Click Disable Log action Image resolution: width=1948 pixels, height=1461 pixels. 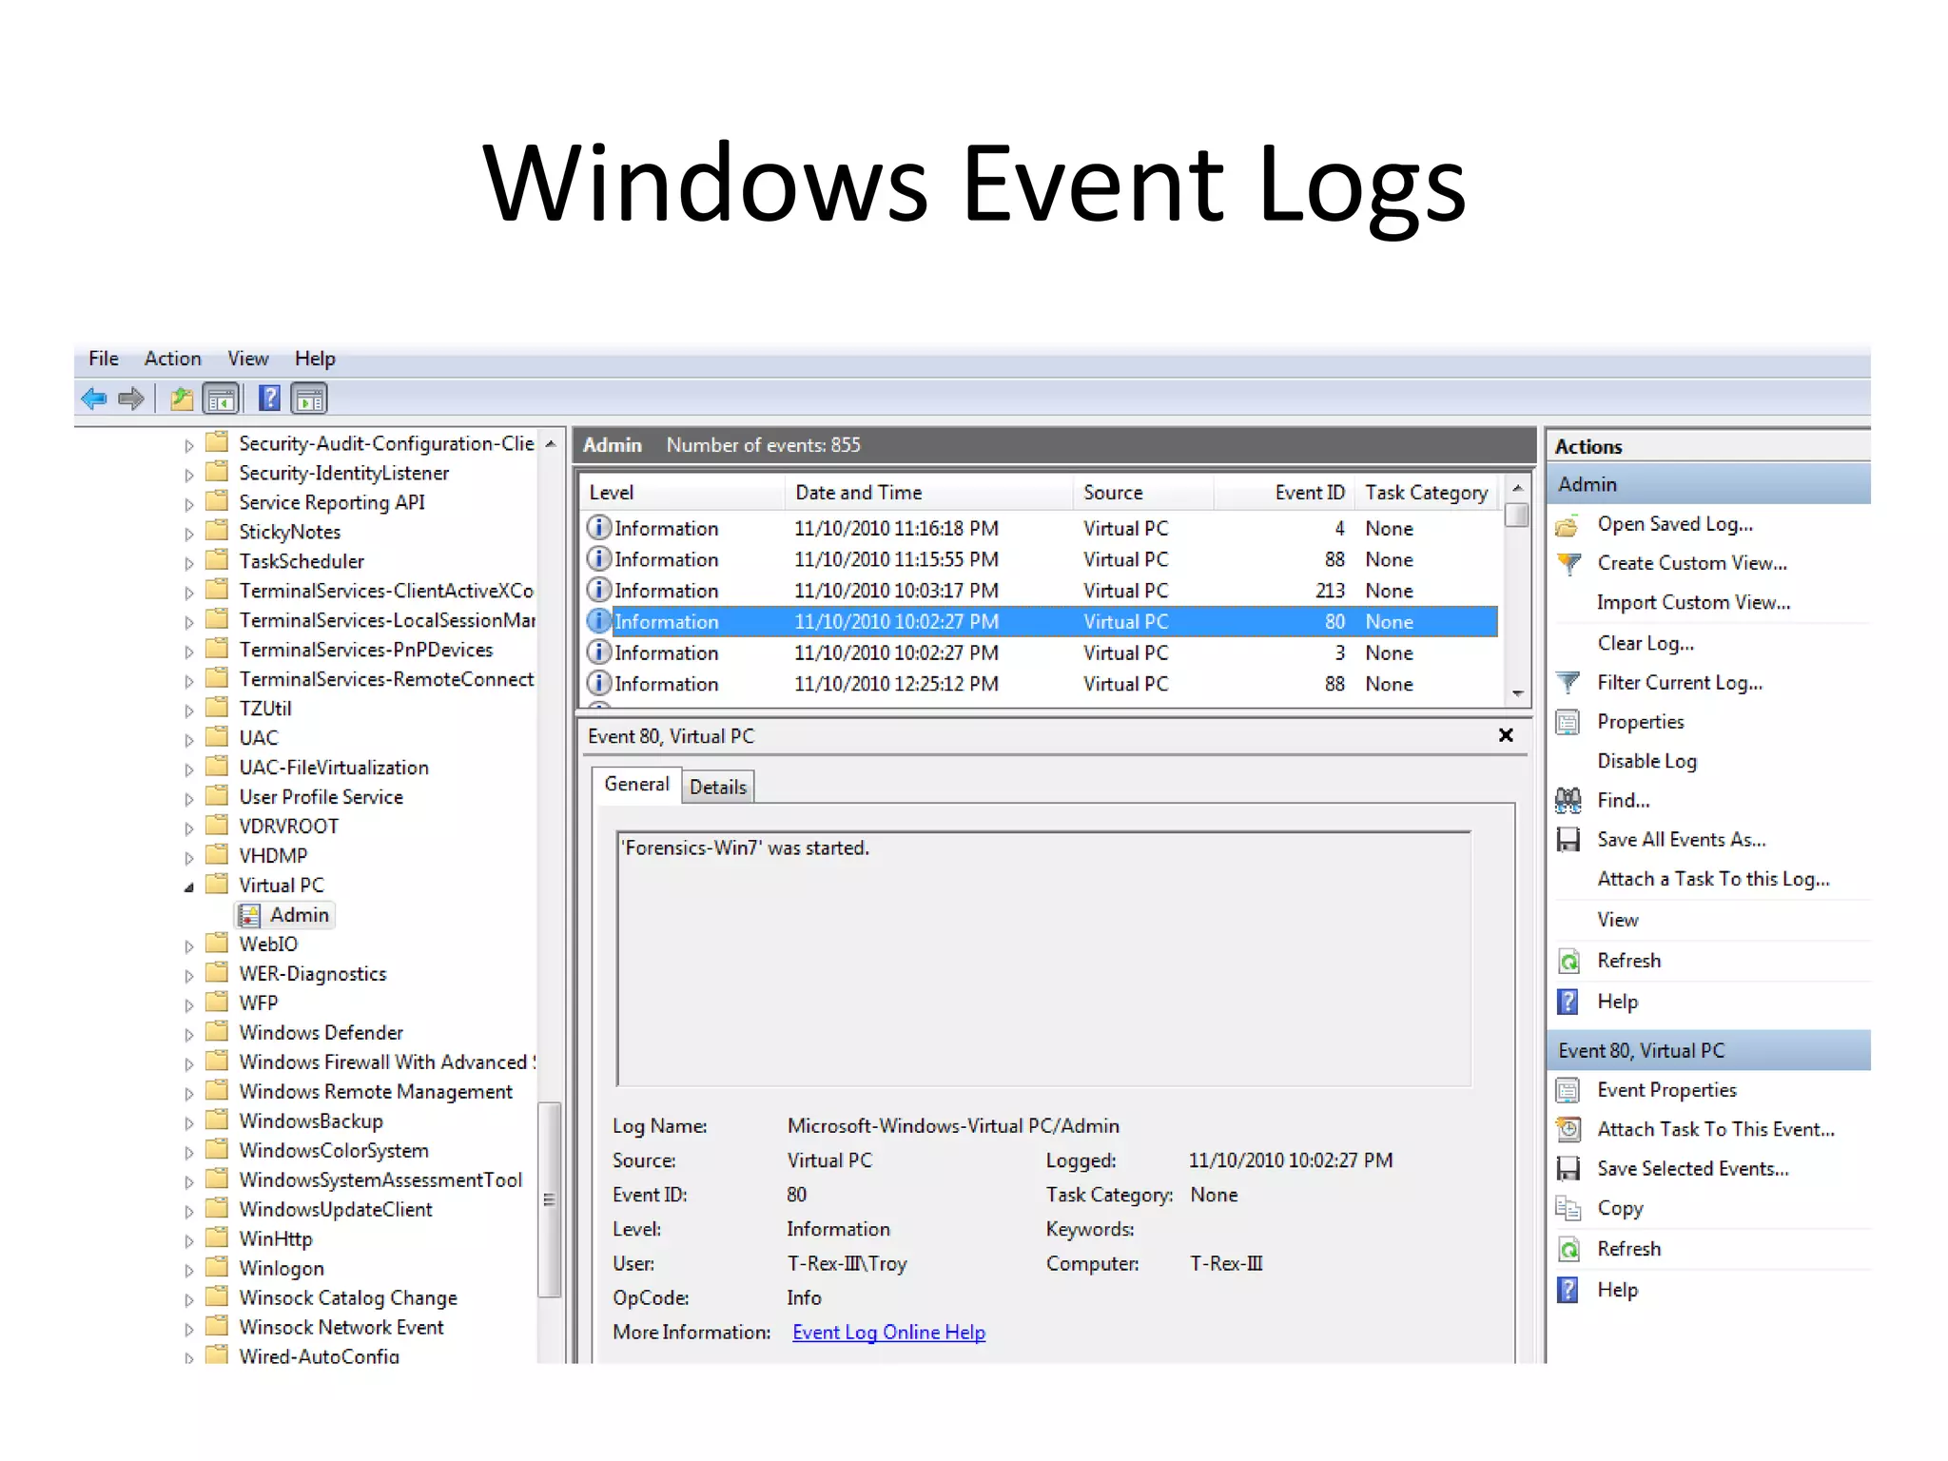[1646, 762]
